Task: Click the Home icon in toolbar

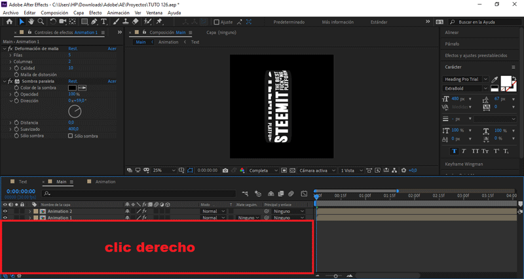Action: (9, 22)
